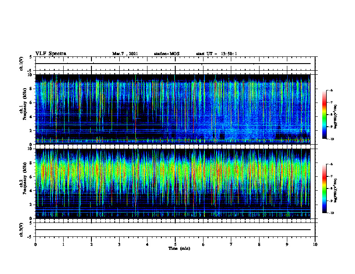Viewport: 355px width, 274px height.
Task: Click the "9" tick on the time axis
Action: coord(287,244)
